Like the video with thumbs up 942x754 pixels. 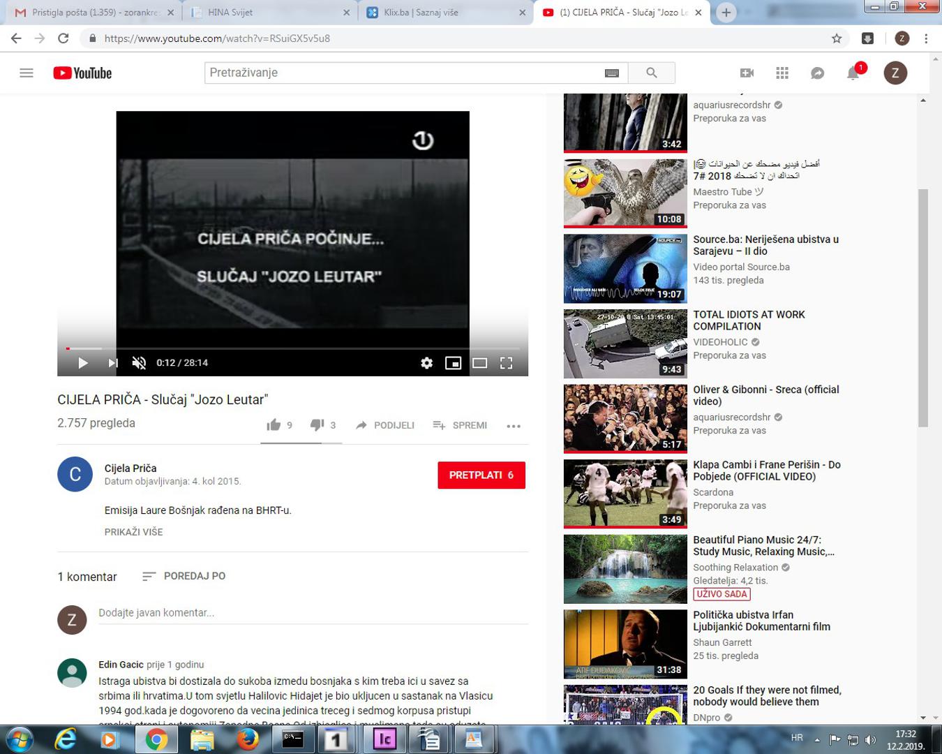point(274,425)
